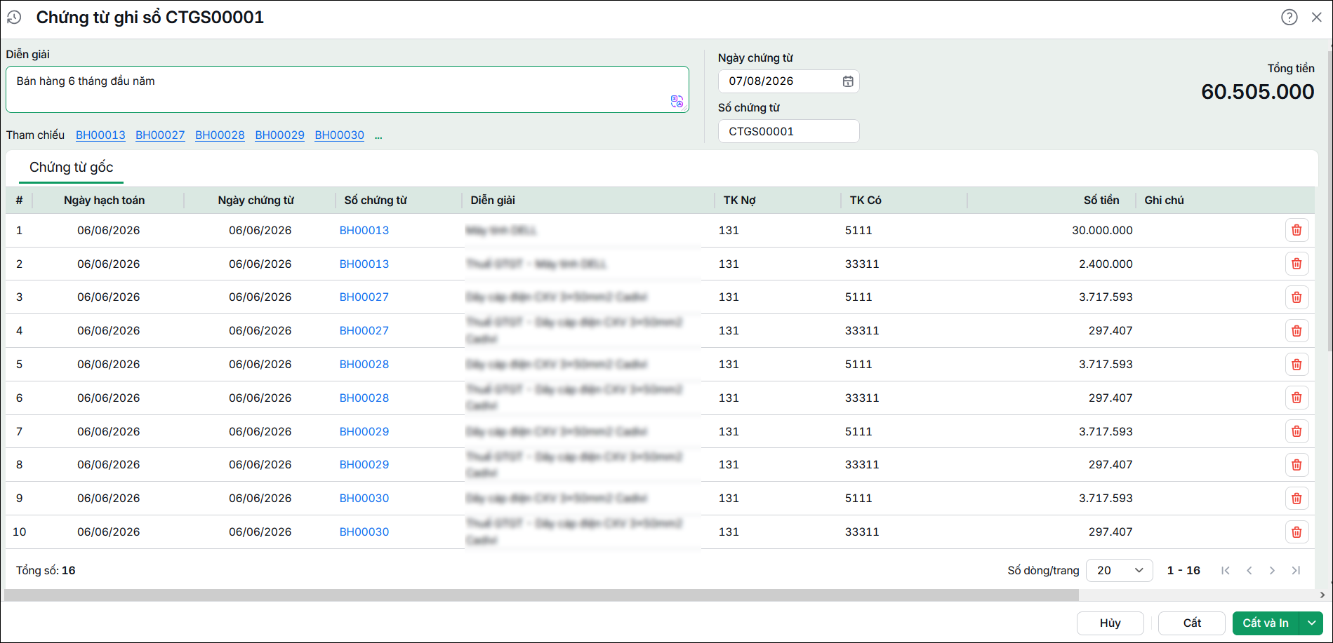
Task: Open the help question mark icon
Action: (1289, 18)
